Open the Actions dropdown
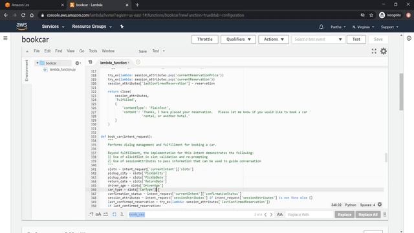The image size is (414, 233). pyautogui.click(x=274, y=39)
